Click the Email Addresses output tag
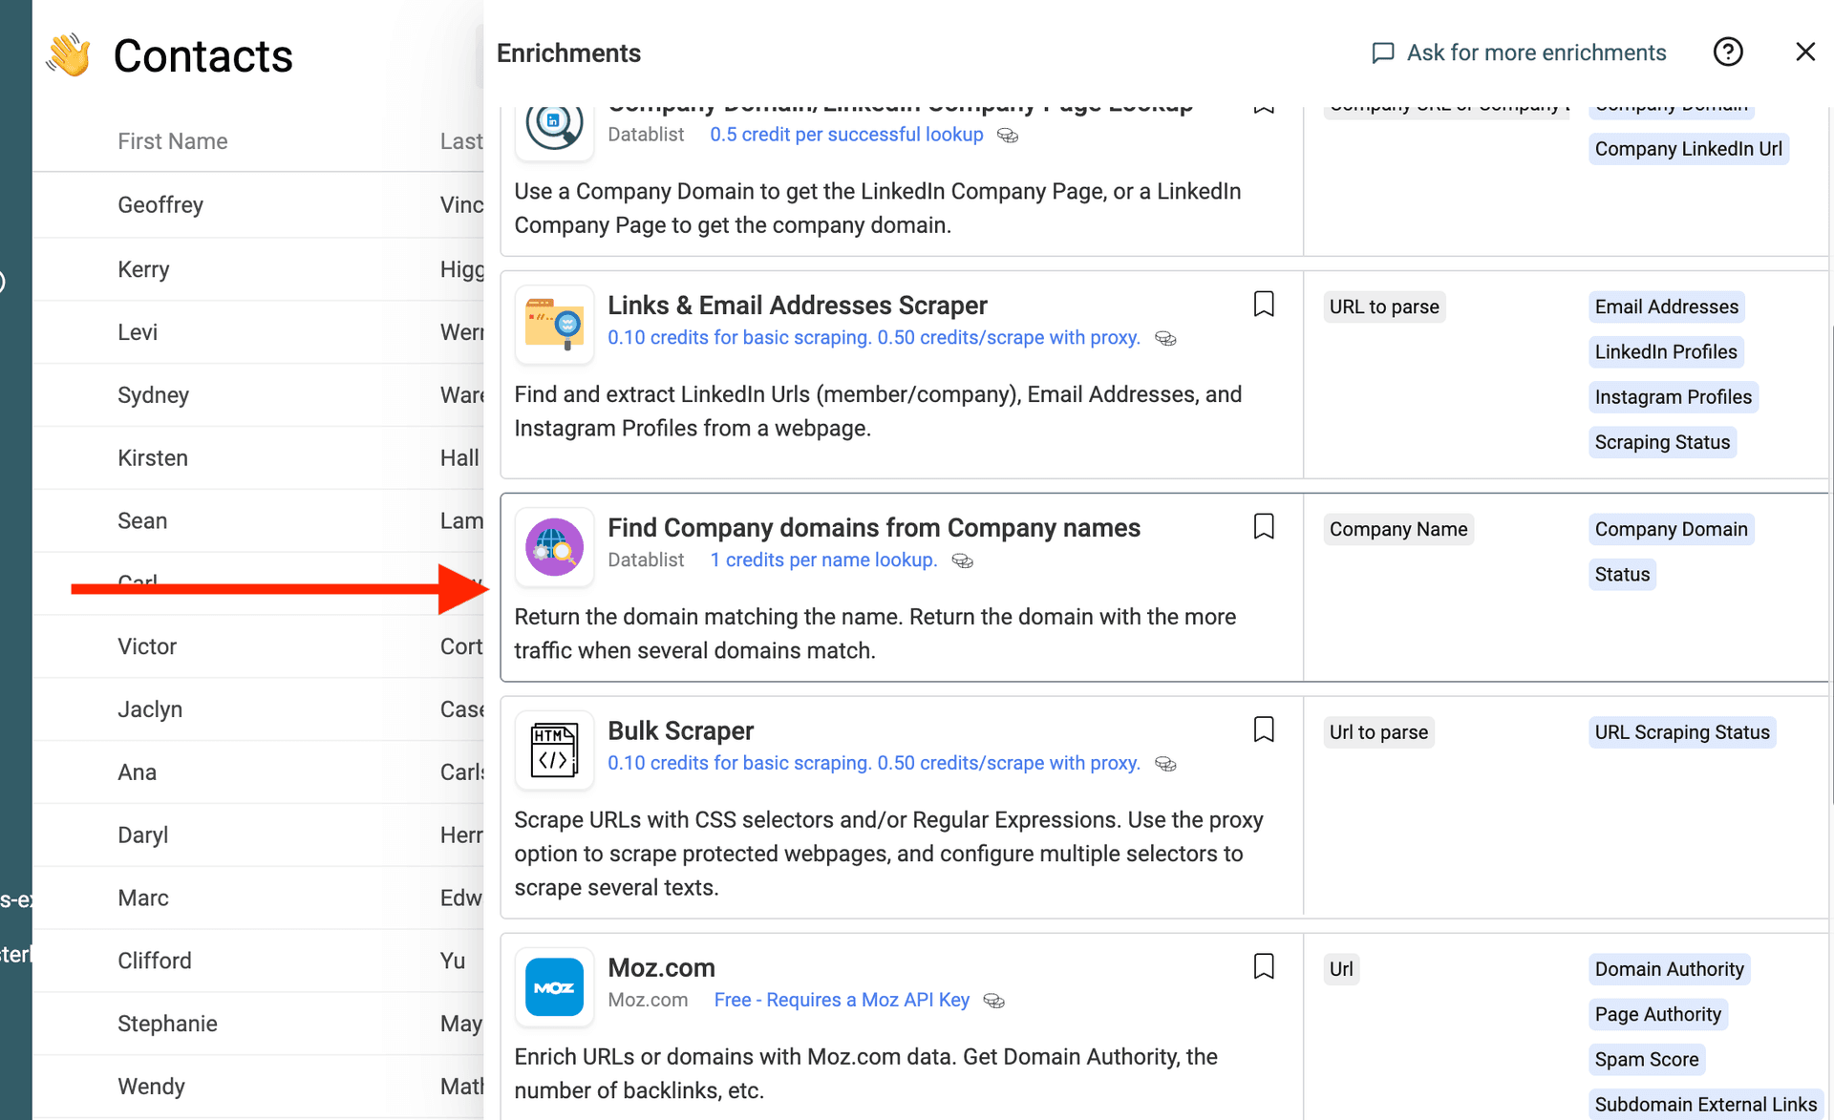 [x=1666, y=306]
